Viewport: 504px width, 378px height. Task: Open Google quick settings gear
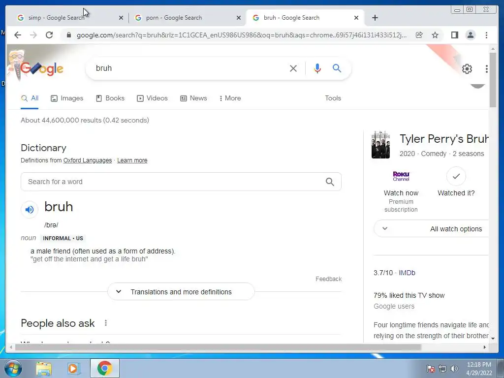coord(467,69)
